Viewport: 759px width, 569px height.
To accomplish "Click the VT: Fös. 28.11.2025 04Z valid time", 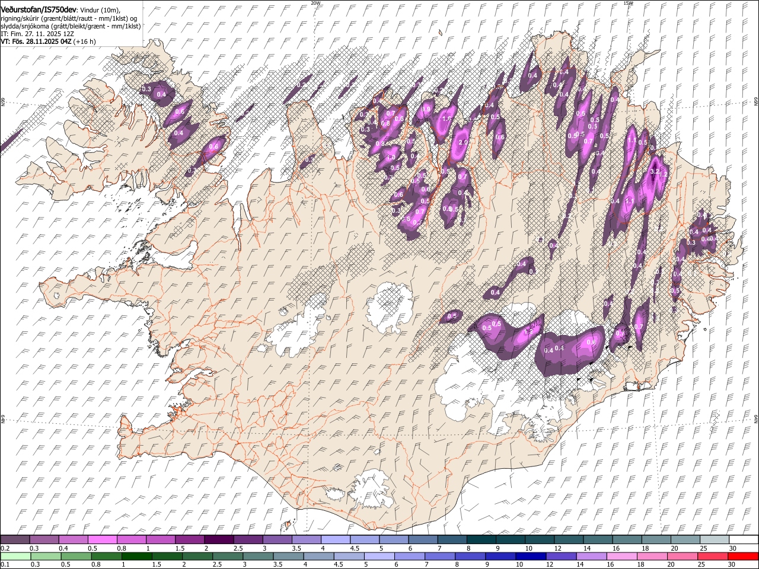I will coord(36,41).
